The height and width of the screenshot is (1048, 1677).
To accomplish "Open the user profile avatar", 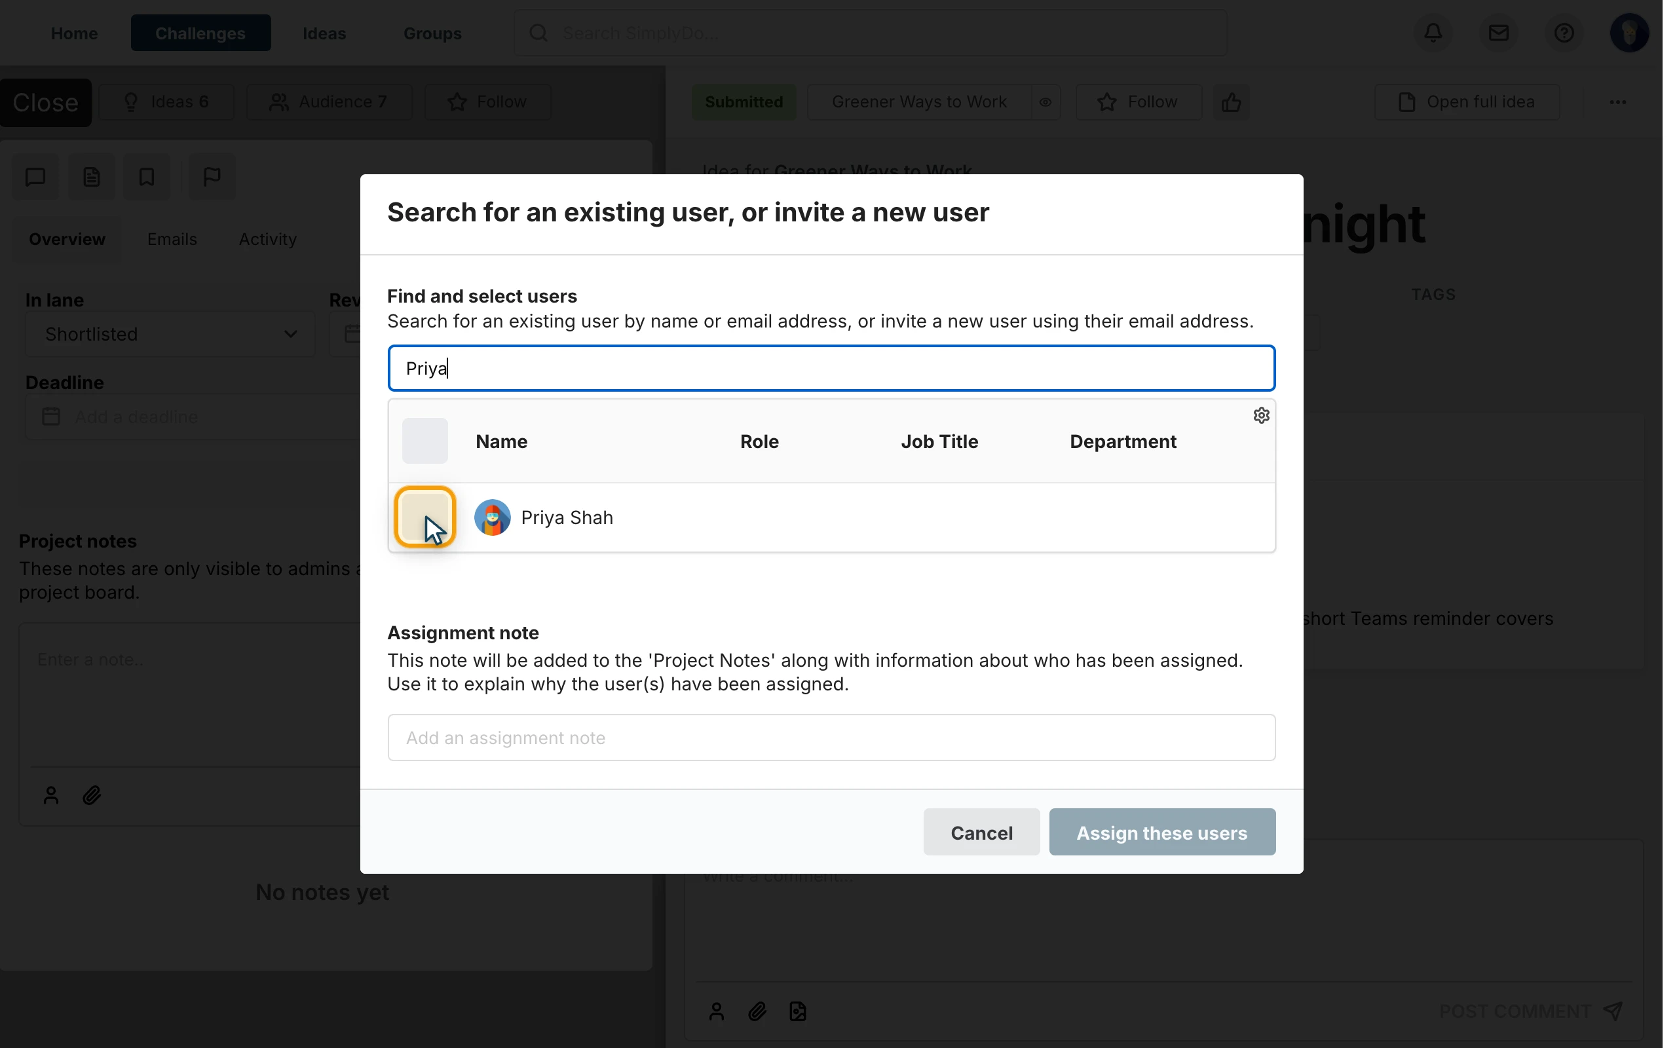I will click(1629, 33).
